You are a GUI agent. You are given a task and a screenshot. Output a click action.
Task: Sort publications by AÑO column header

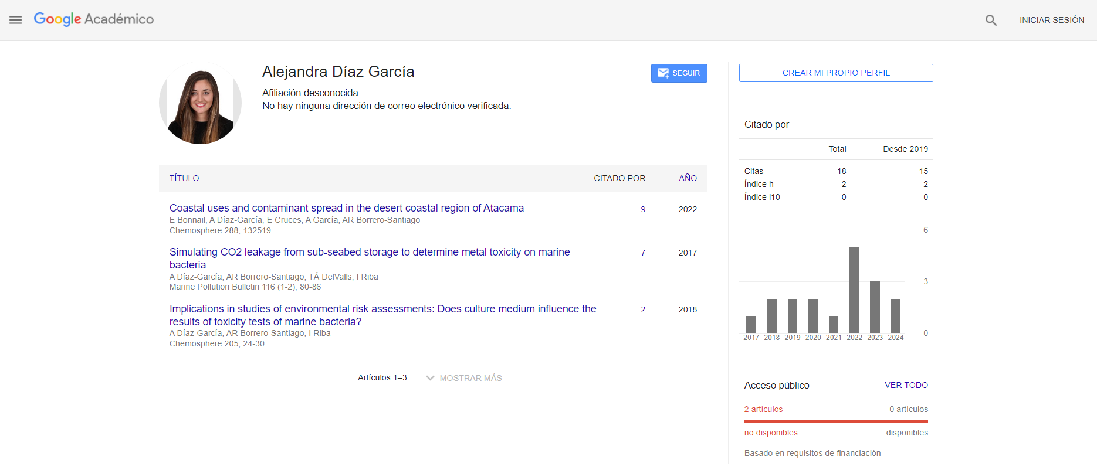[688, 178]
